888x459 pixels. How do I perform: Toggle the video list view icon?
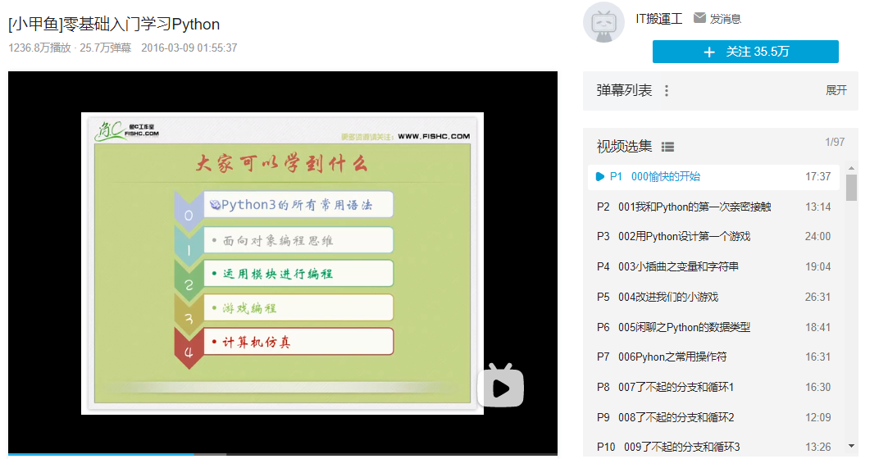click(x=667, y=148)
